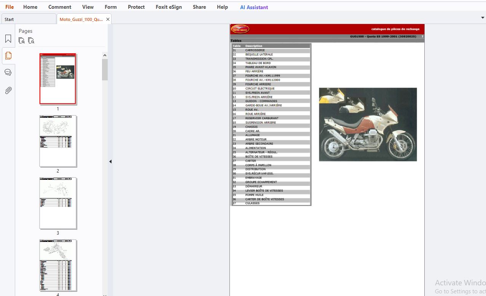Image resolution: width=486 pixels, height=296 pixels.
Task: Open the Share ribbon tab
Action: 199,7
